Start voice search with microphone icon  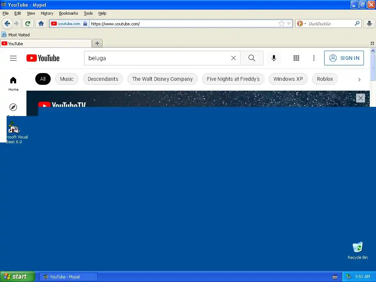(274, 58)
